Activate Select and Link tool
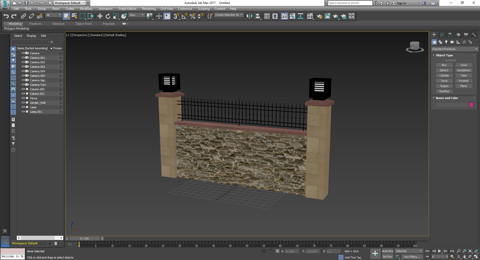The image size is (480, 260). [23, 16]
